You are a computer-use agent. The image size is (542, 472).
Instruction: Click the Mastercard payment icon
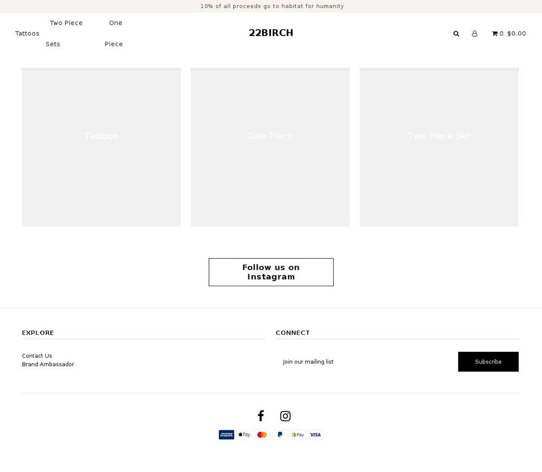pos(262,435)
